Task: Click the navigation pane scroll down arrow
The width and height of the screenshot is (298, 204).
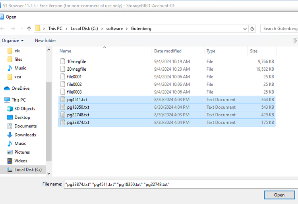Action: [x=49, y=173]
